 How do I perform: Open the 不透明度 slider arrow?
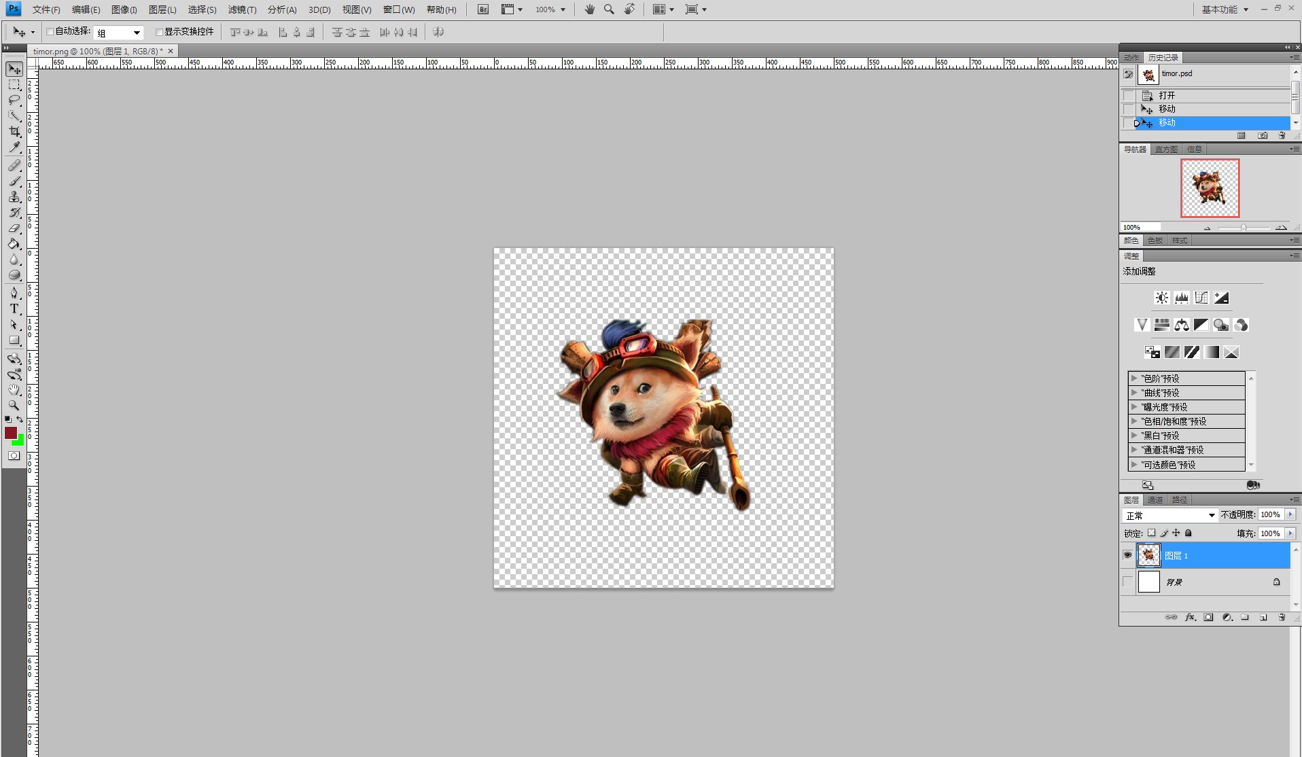[x=1290, y=514]
